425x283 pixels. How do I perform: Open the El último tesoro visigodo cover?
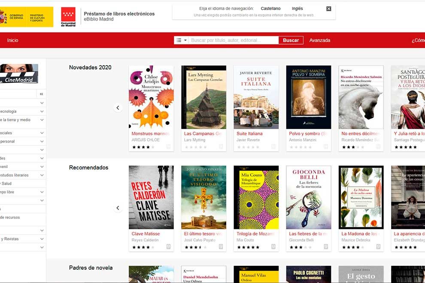click(x=204, y=197)
